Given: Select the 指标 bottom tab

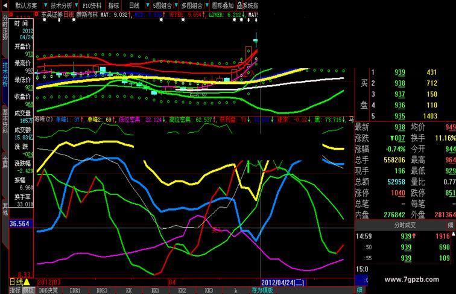Looking at the screenshot, I should click(15, 290).
